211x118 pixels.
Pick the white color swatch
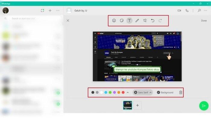pyautogui.click(x=102, y=92)
